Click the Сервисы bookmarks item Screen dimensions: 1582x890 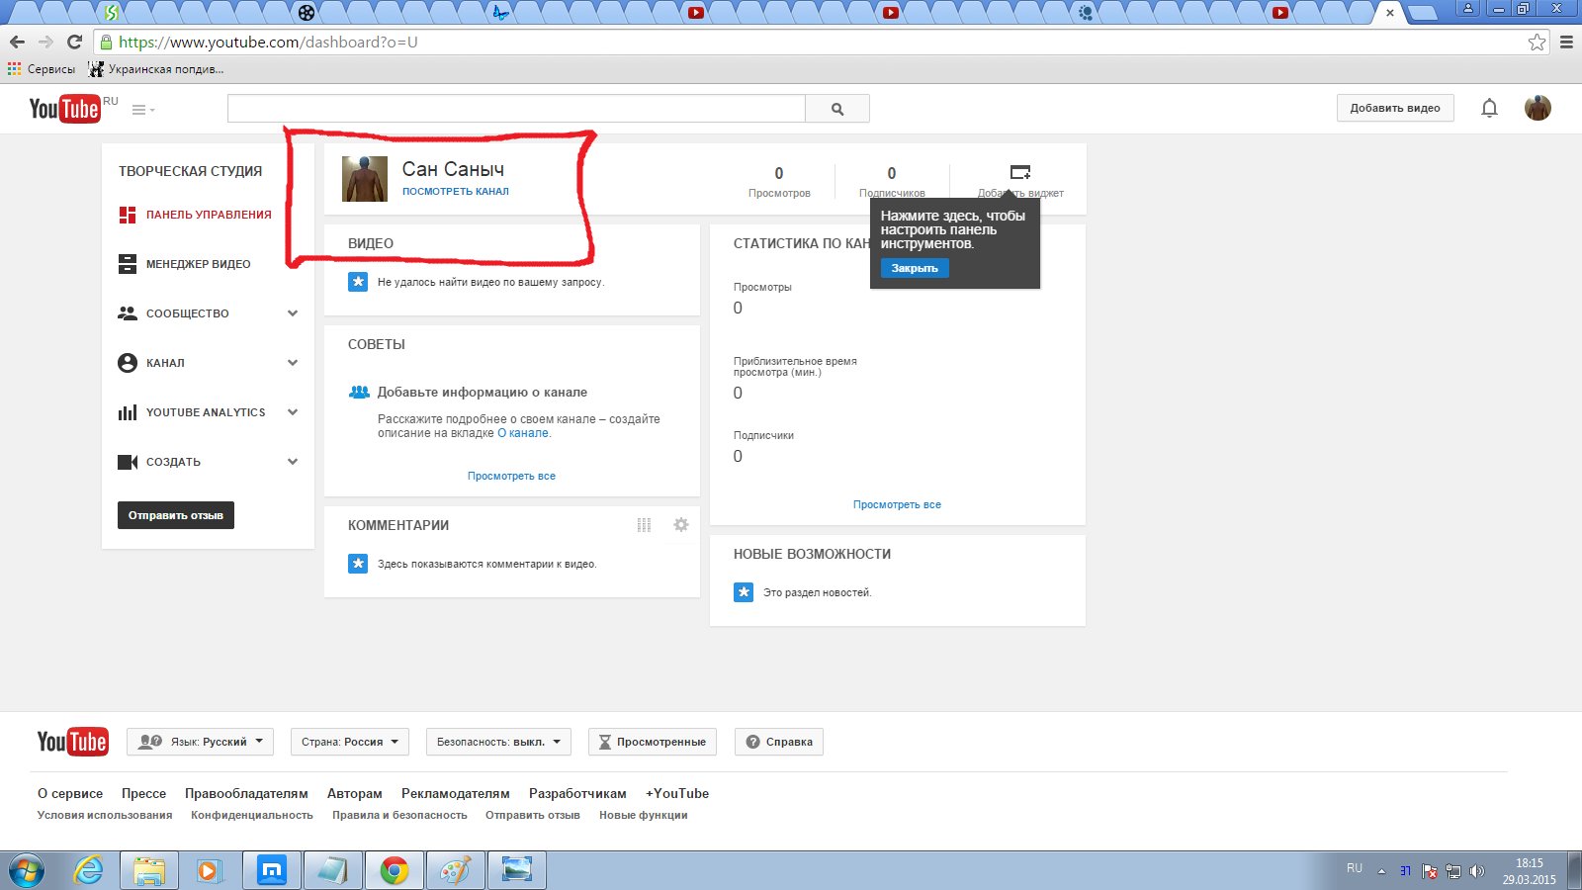pyautogui.click(x=42, y=69)
